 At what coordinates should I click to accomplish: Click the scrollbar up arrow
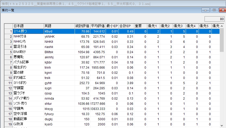tap(222, 26)
